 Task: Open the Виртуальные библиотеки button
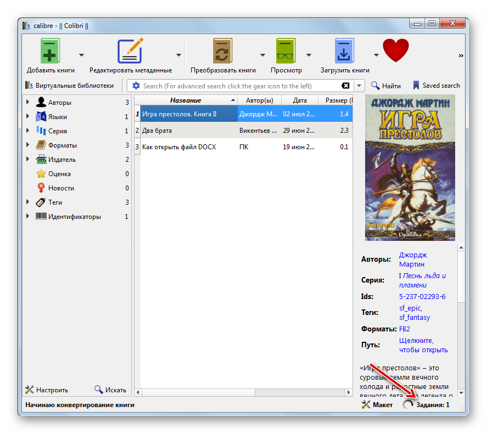point(69,86)
